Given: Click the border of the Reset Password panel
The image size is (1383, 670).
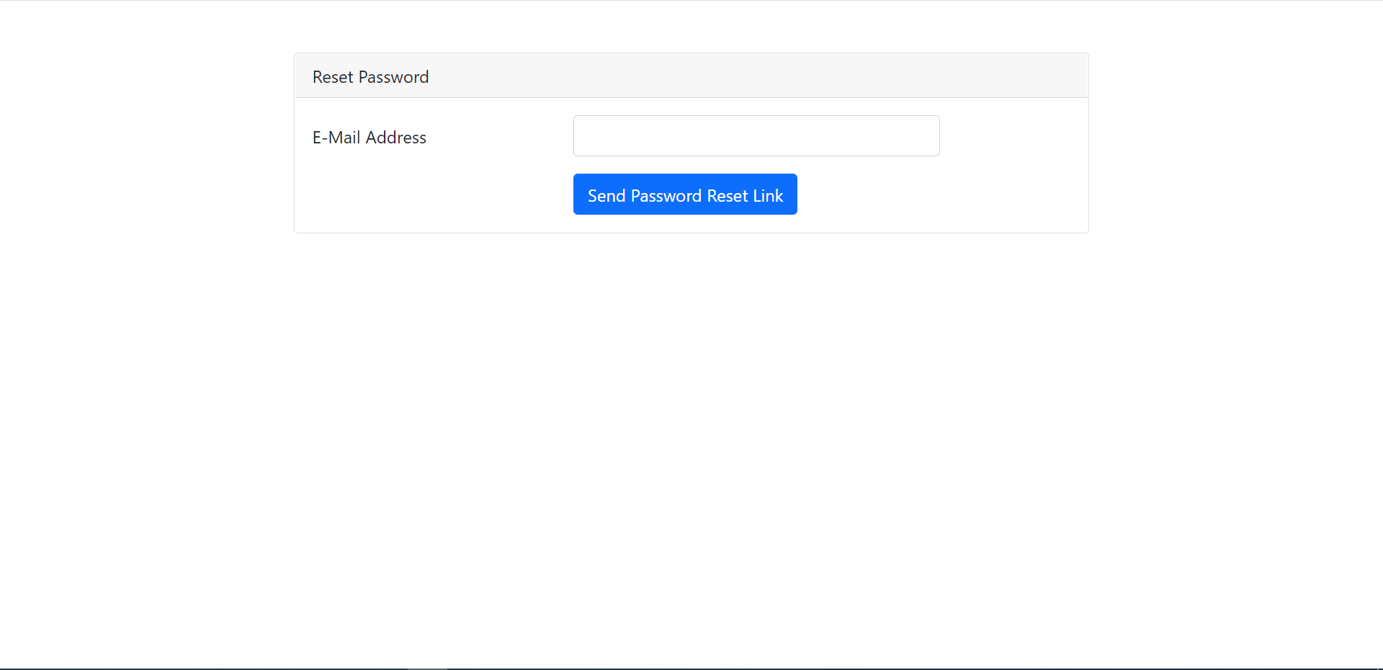Looking at the screenshot, I should pos(295,144).
